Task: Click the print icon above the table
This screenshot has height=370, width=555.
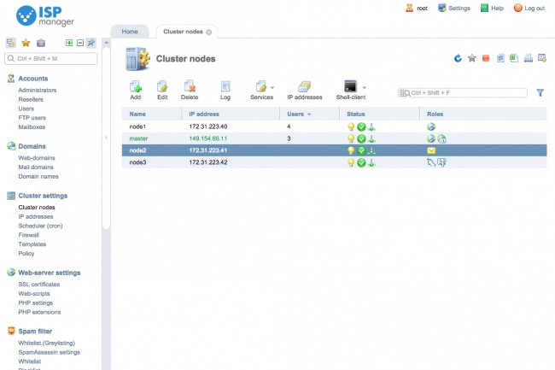Action: [x=529, y=58]
